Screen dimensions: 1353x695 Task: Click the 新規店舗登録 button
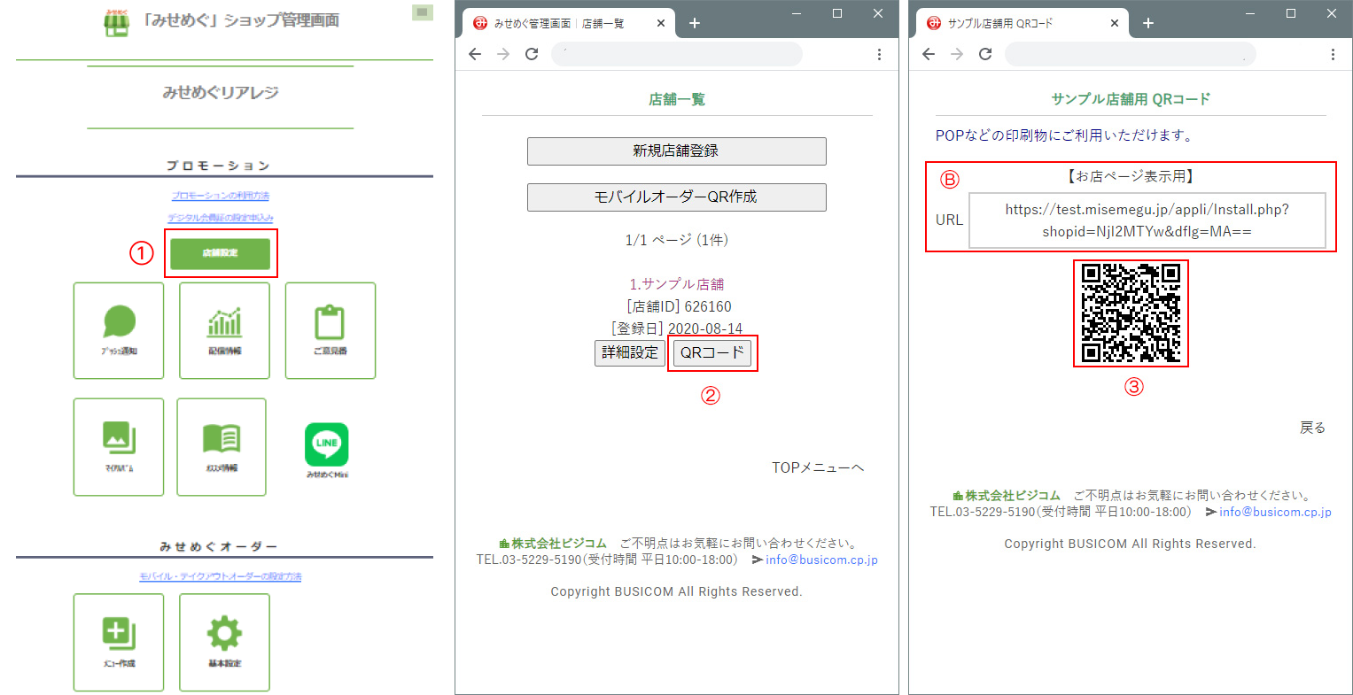pos(676,151)
